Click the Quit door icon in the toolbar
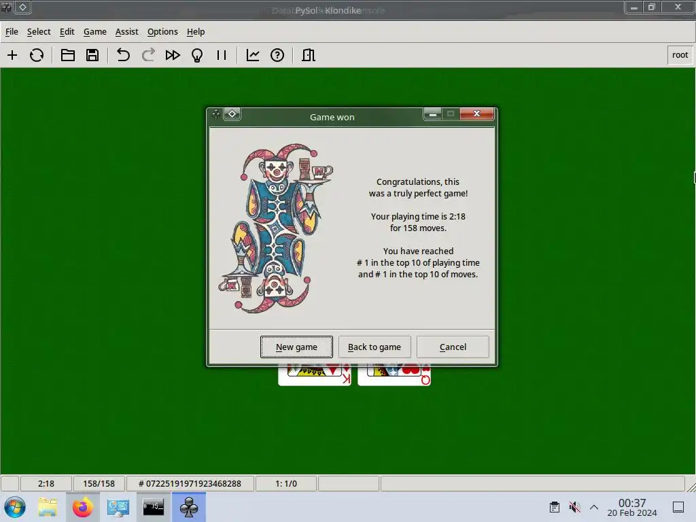This screenshot has height=522, width=696. coord(309,55)
